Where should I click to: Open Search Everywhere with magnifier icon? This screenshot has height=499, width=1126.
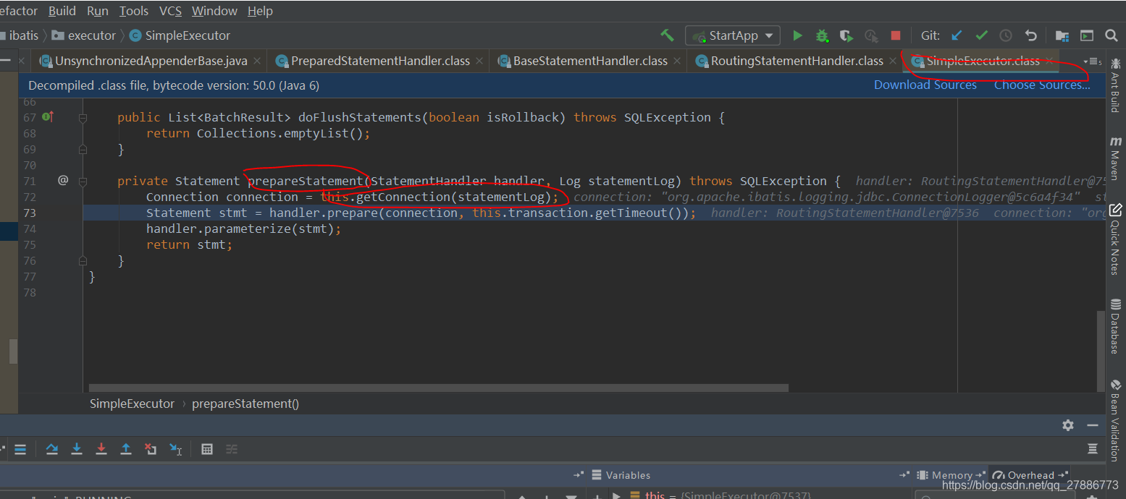(x=1113, y=35)
